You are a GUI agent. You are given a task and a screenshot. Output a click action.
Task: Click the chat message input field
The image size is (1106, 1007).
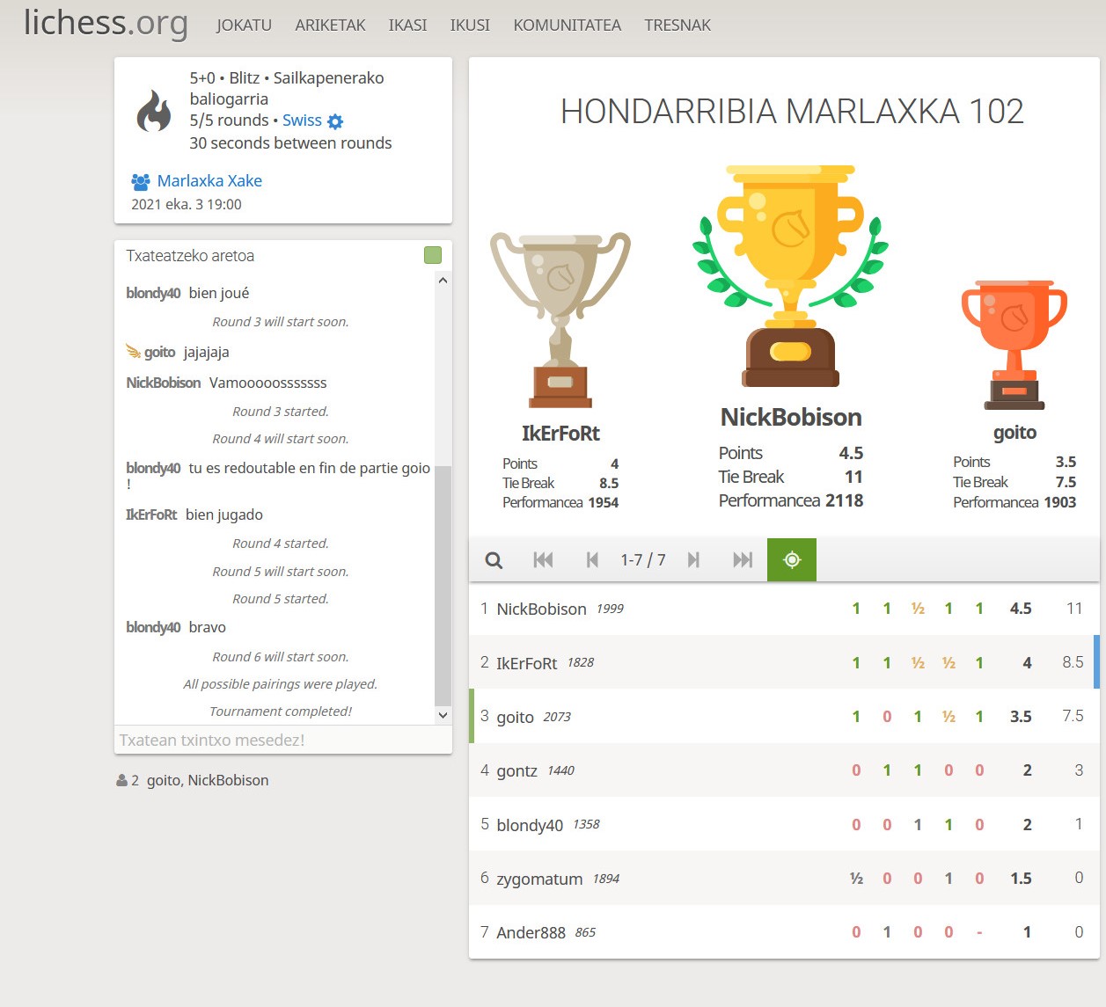pyautogui.click(x=283, y=741)
